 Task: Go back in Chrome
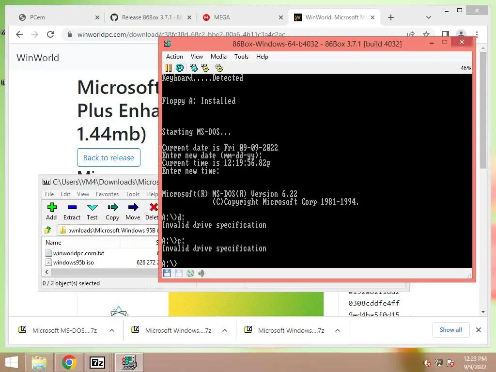click(19, 34)
